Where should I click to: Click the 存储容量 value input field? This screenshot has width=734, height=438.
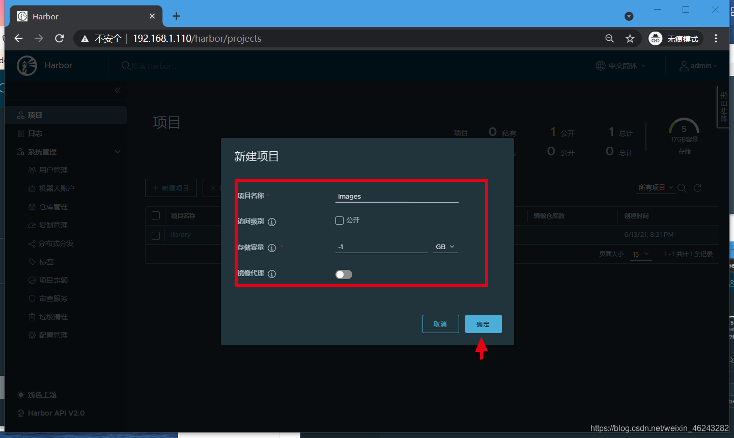pos(382,247)
